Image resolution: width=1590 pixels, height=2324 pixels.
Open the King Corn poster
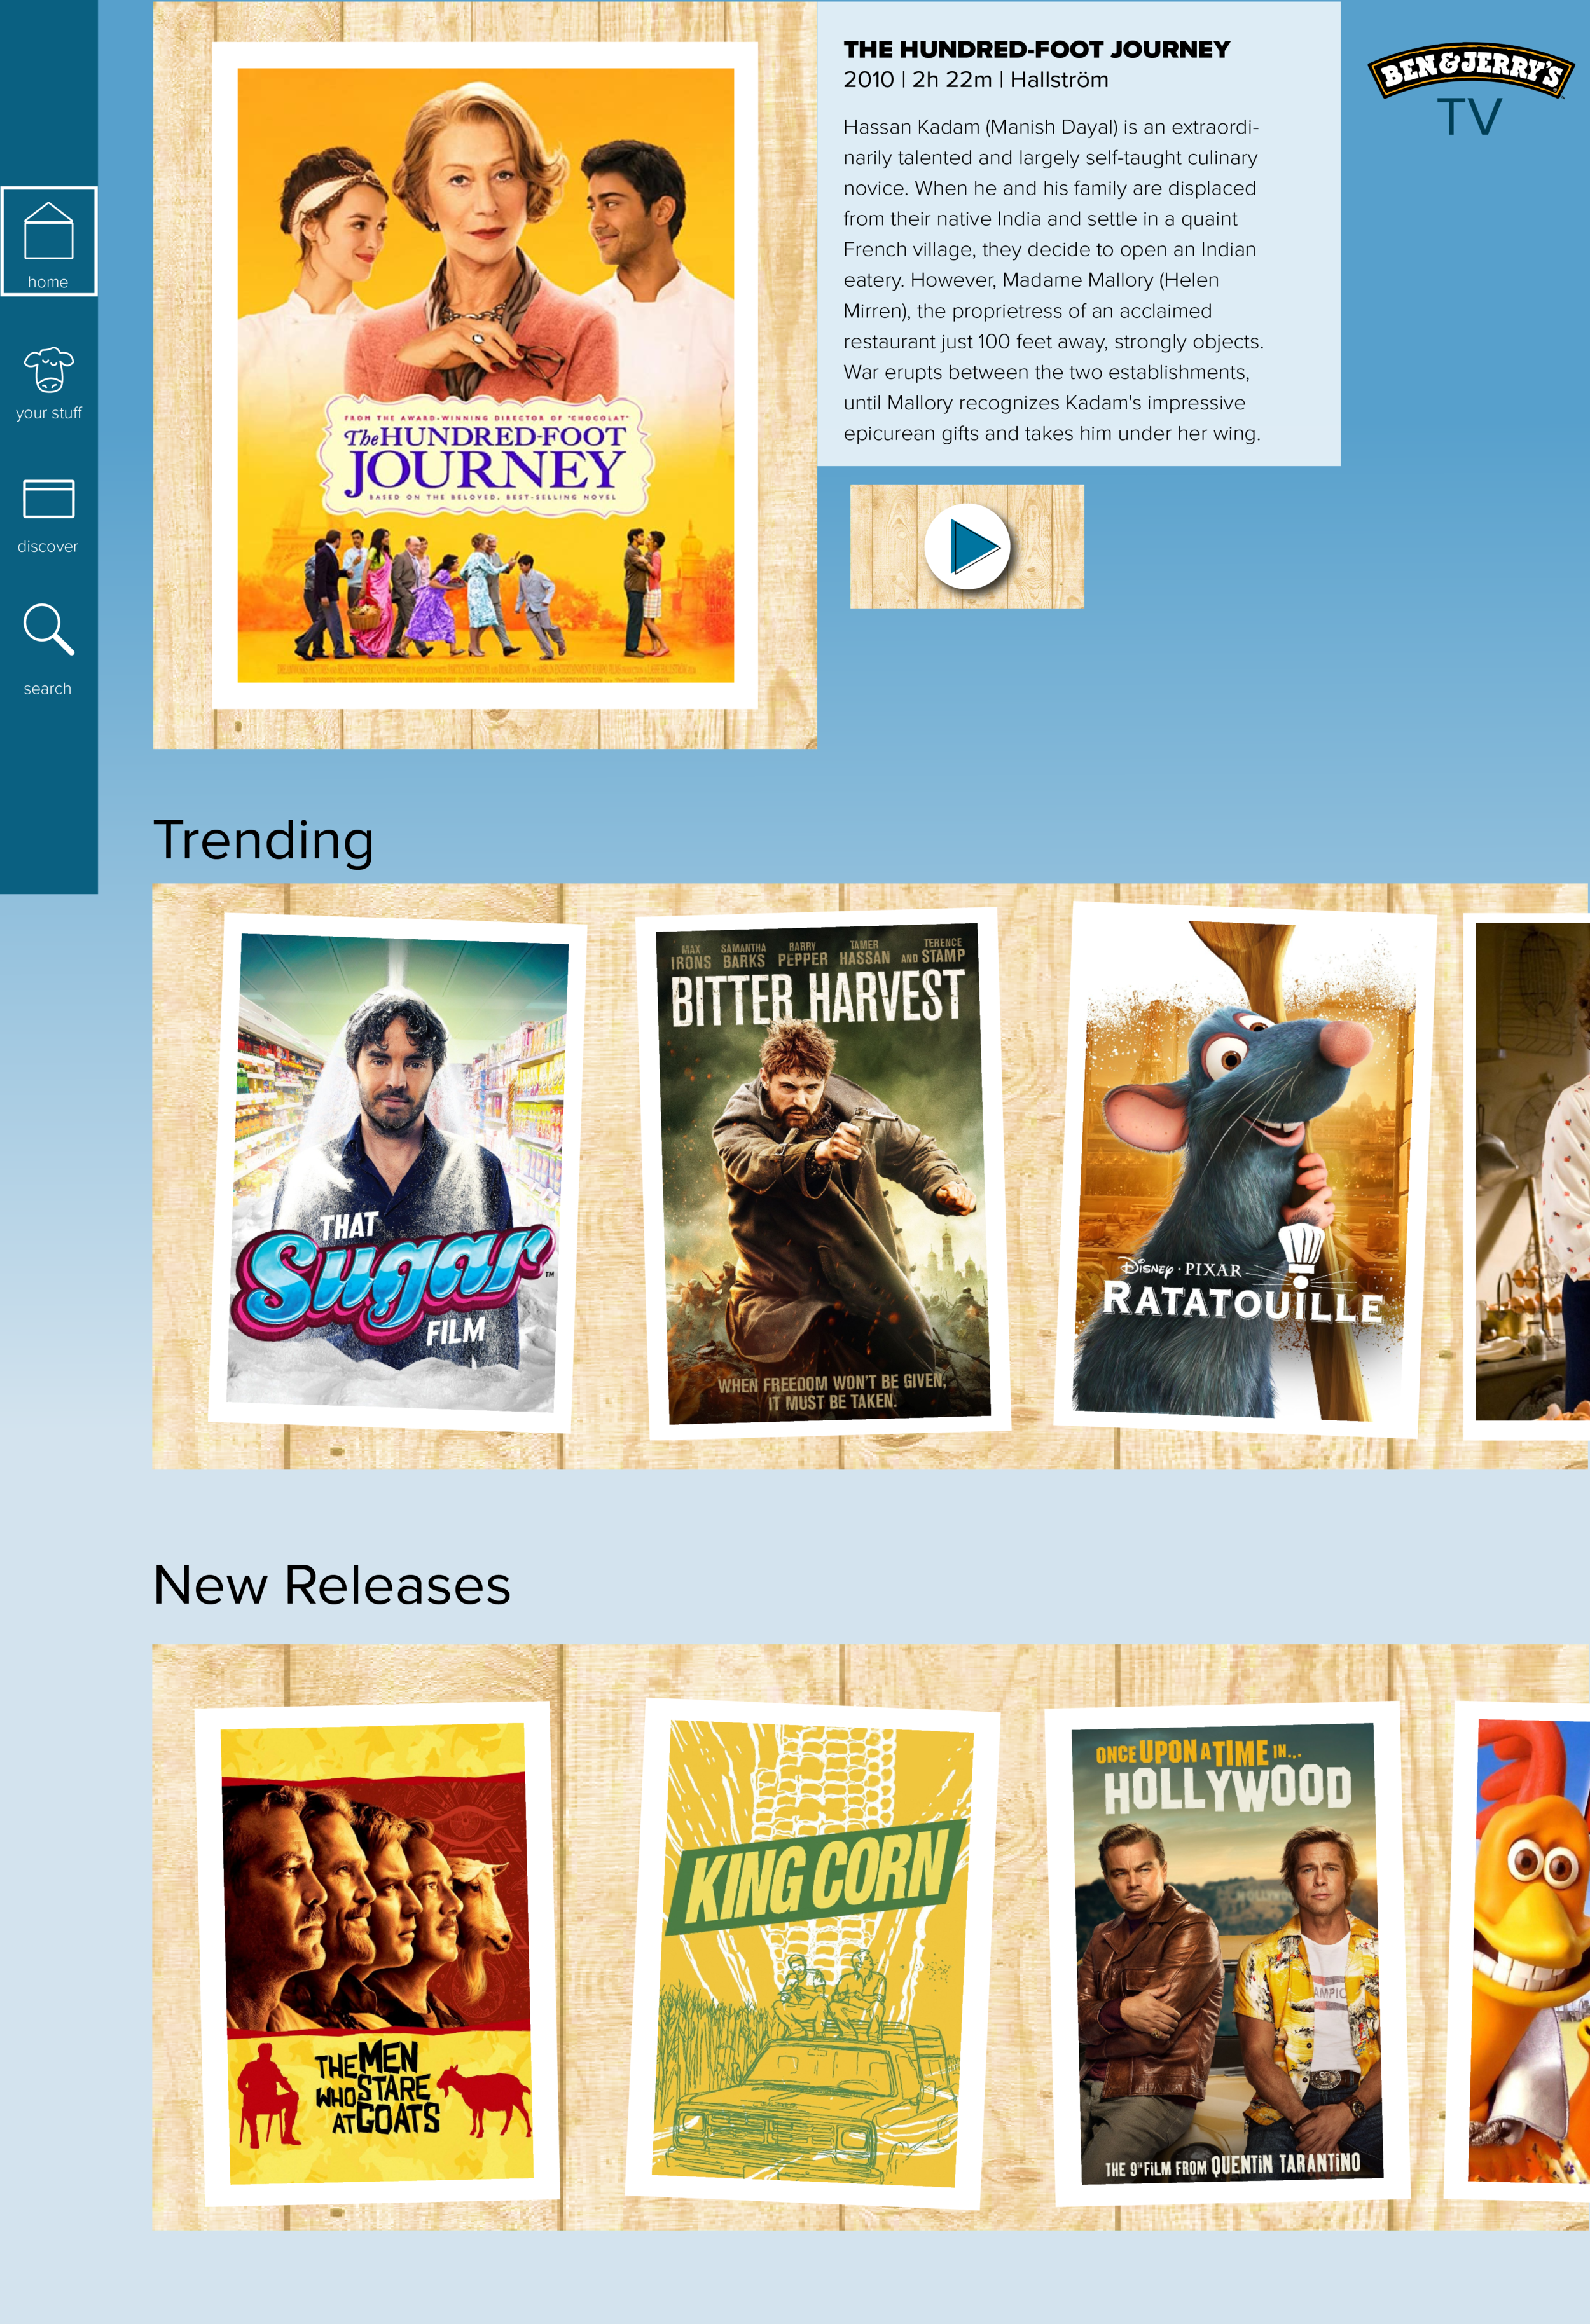point(813,1952)
